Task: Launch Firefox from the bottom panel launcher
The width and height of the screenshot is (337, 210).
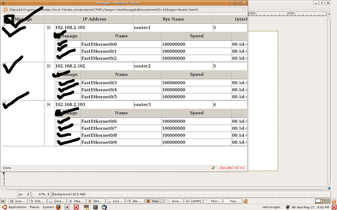Action: pyautogui.click(x=58, y=207)
